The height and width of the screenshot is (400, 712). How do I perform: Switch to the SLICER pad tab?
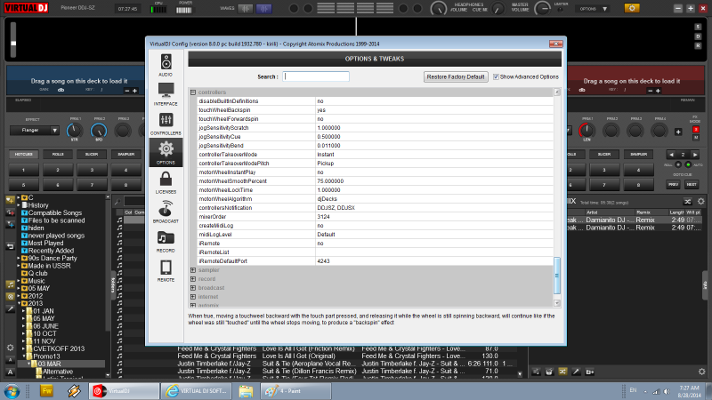pos(93,154)
